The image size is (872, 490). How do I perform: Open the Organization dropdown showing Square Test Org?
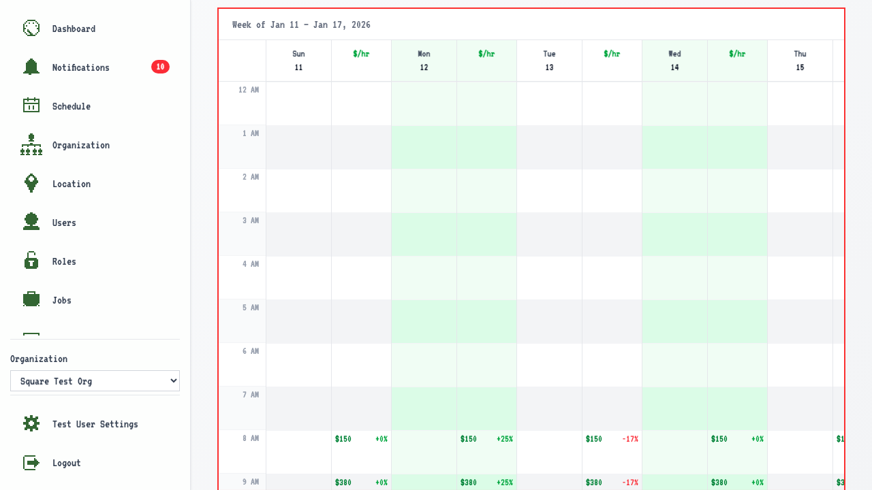click(95, 381)
